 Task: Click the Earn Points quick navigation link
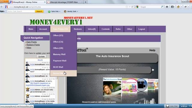pos(31,42)
